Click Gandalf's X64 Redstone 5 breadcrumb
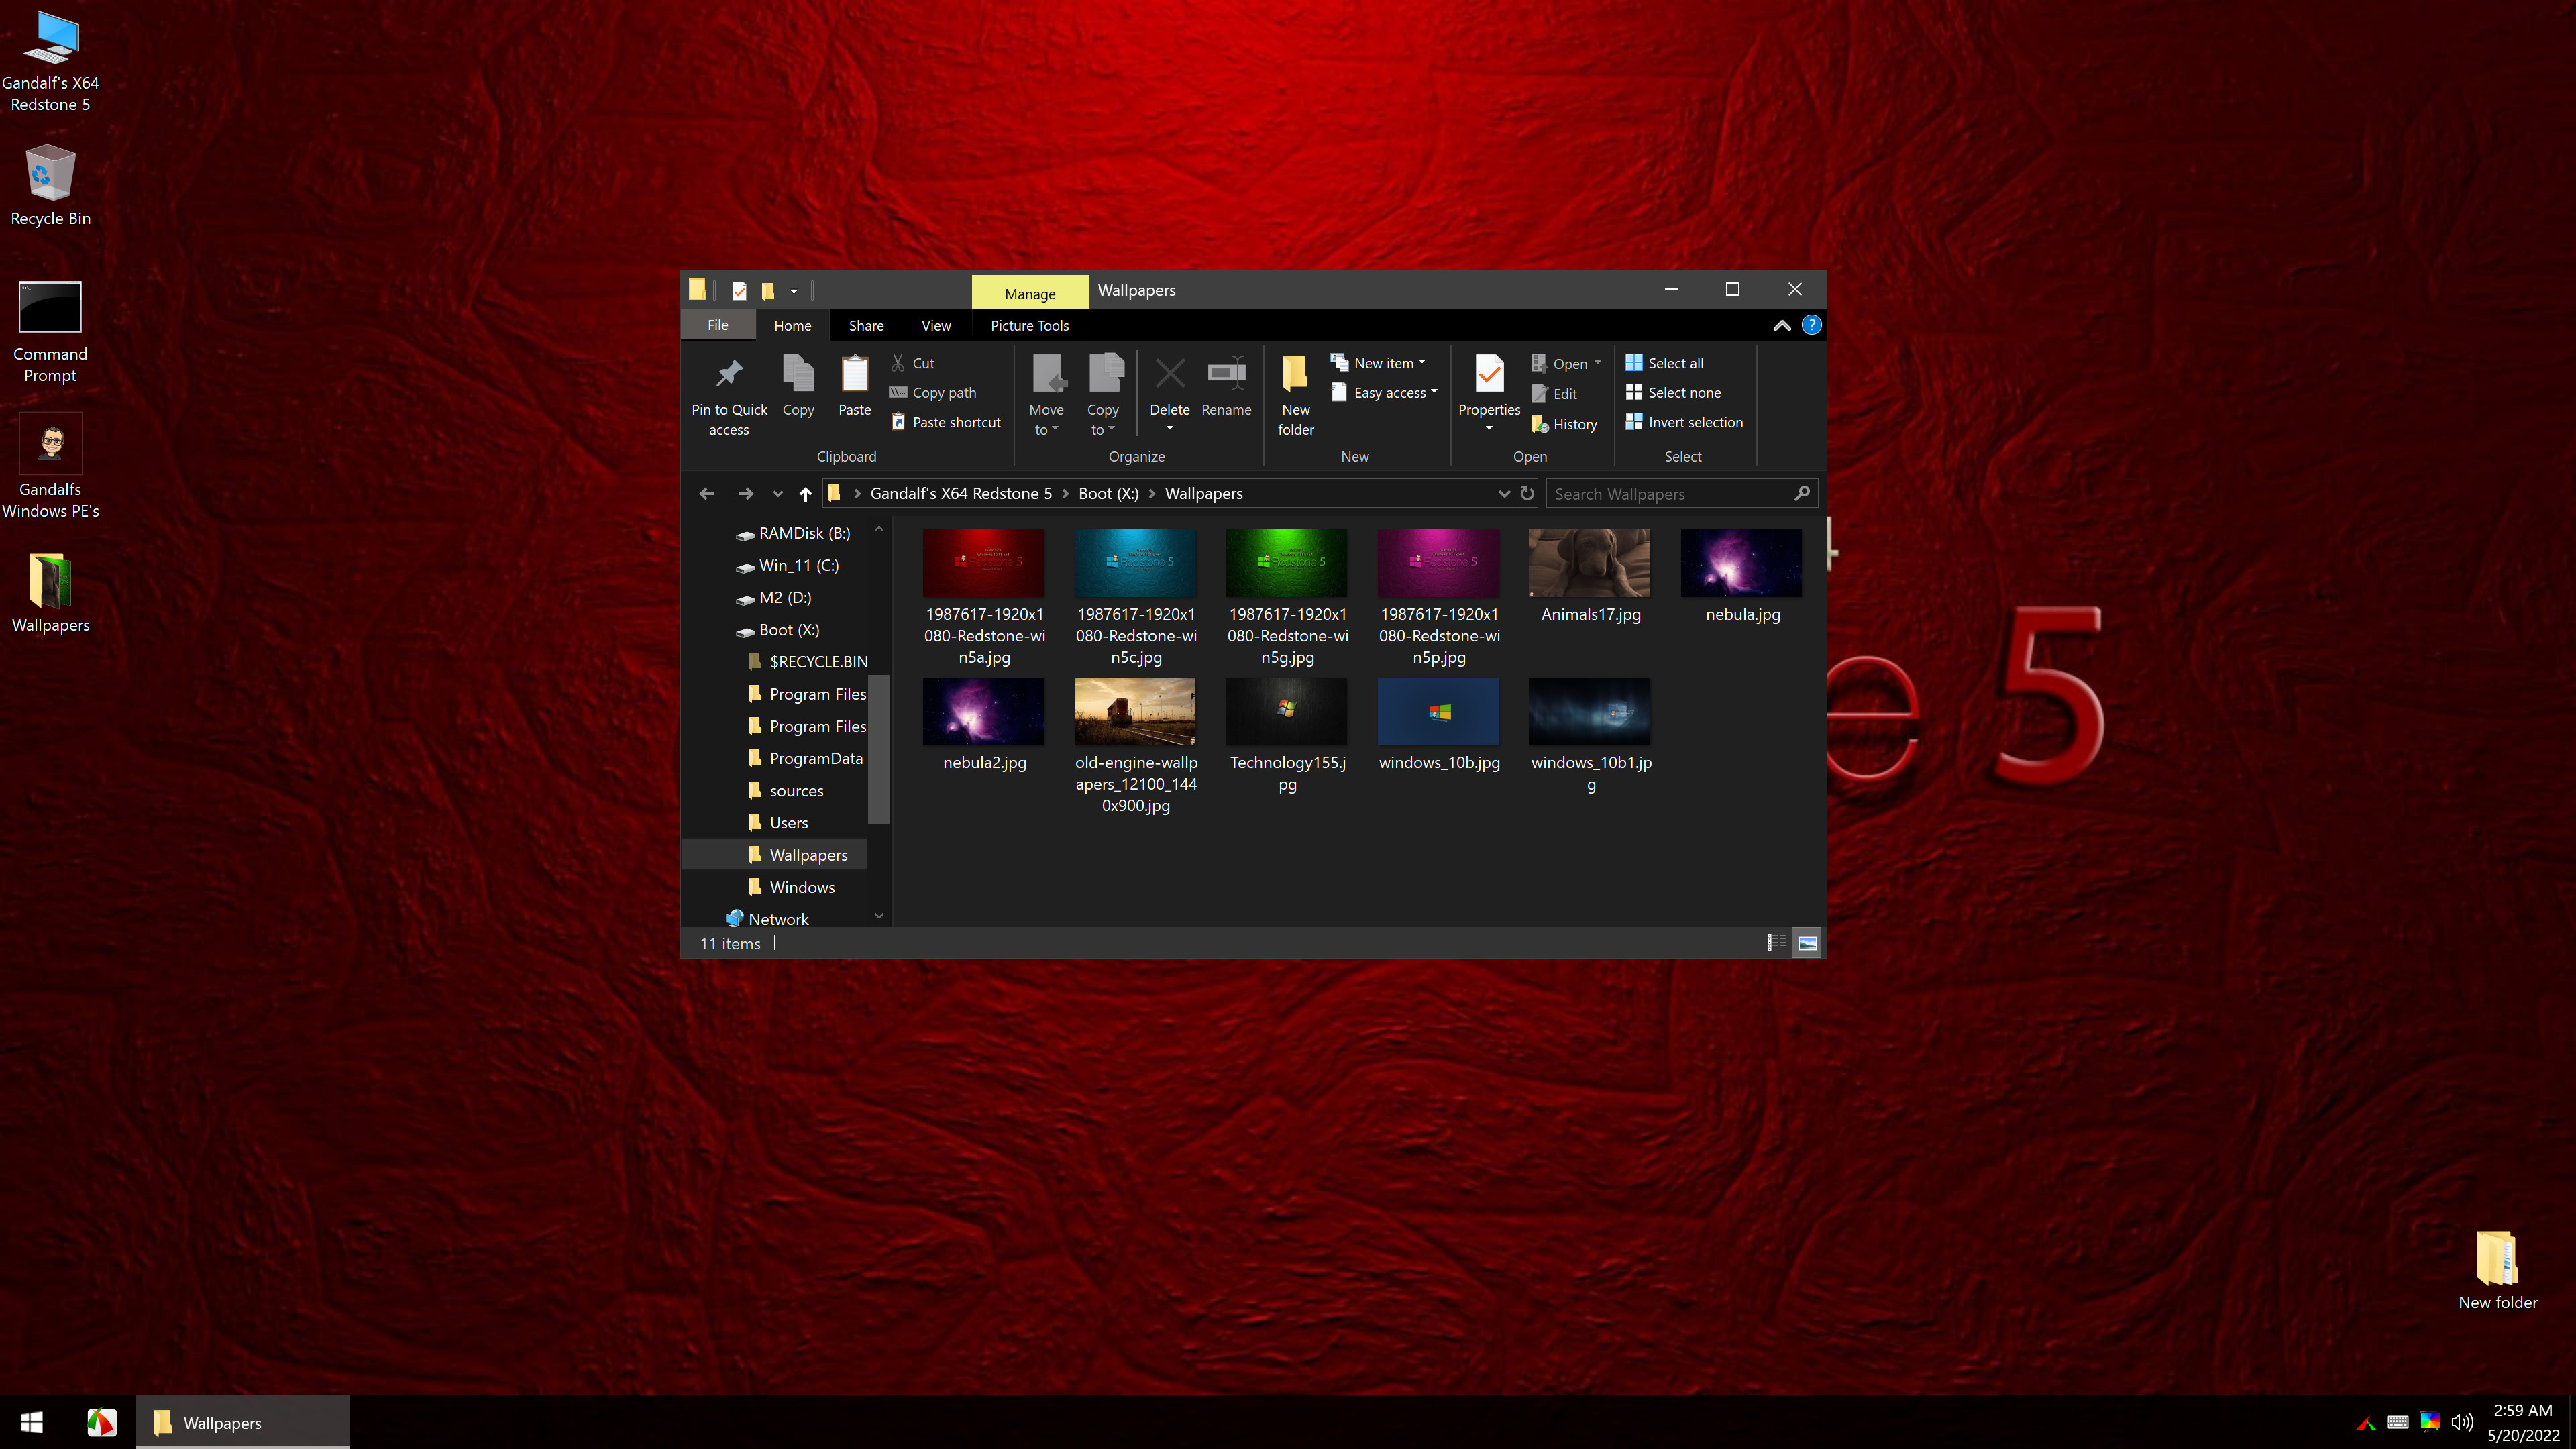Viewport: 2576px width, 1449px height. tap(961, 494)
